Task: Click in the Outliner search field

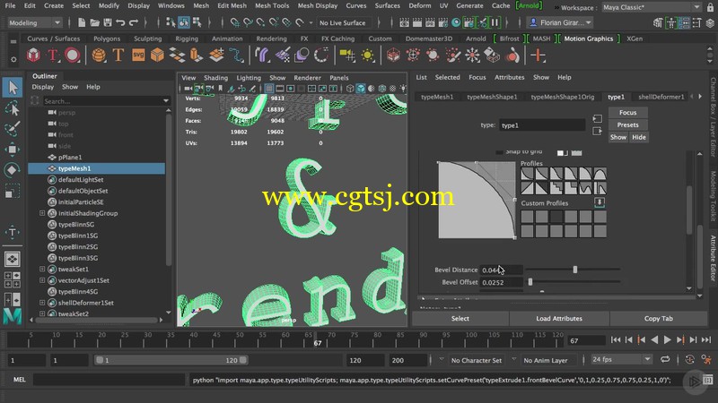Action: click(x=106, y=101)
